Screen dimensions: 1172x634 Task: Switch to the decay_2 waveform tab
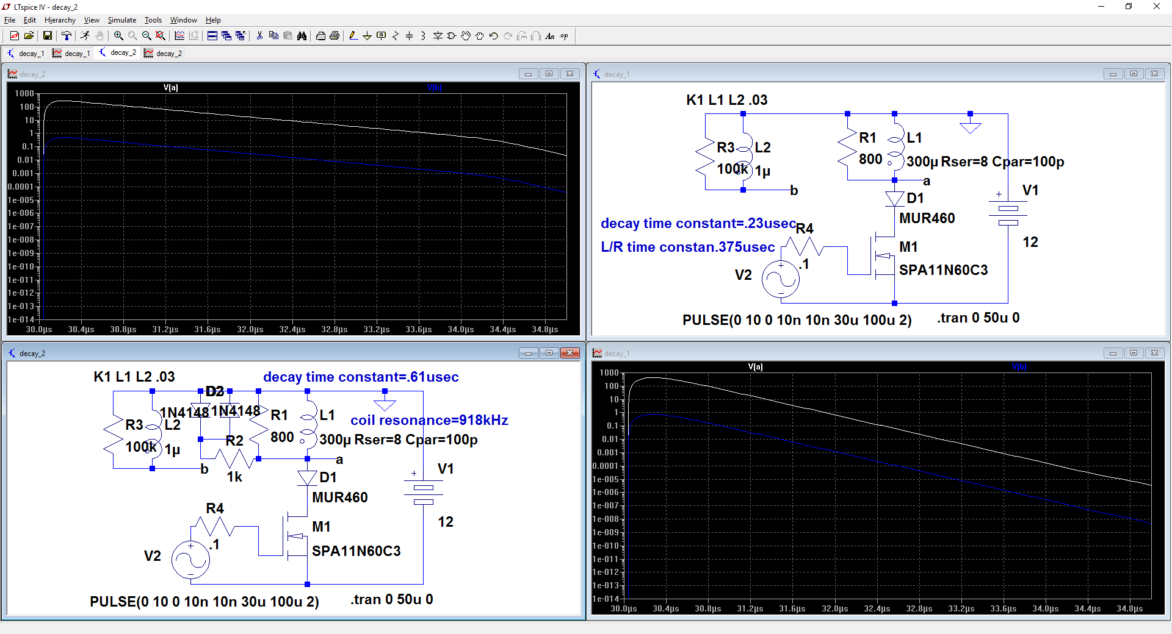(x=163, y=54)
